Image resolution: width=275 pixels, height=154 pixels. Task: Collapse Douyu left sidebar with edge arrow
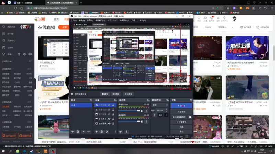(35, 84)
